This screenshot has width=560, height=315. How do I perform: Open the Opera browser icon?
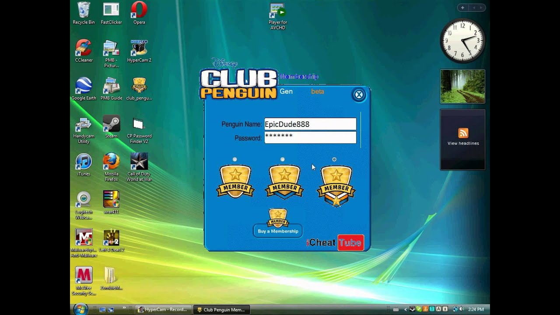[x=139, y=13]
